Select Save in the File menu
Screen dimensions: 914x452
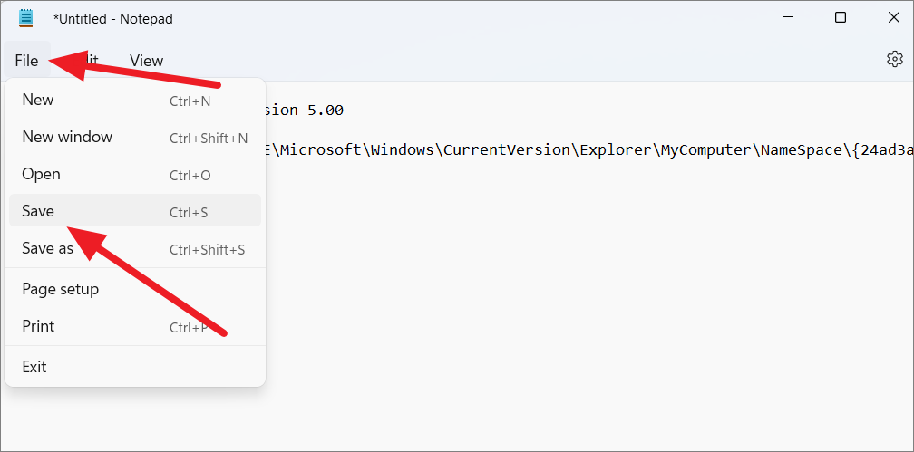click(134, 211)
